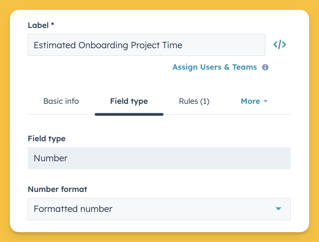
Task: Click the Number field type box
Action: point(159,158)
